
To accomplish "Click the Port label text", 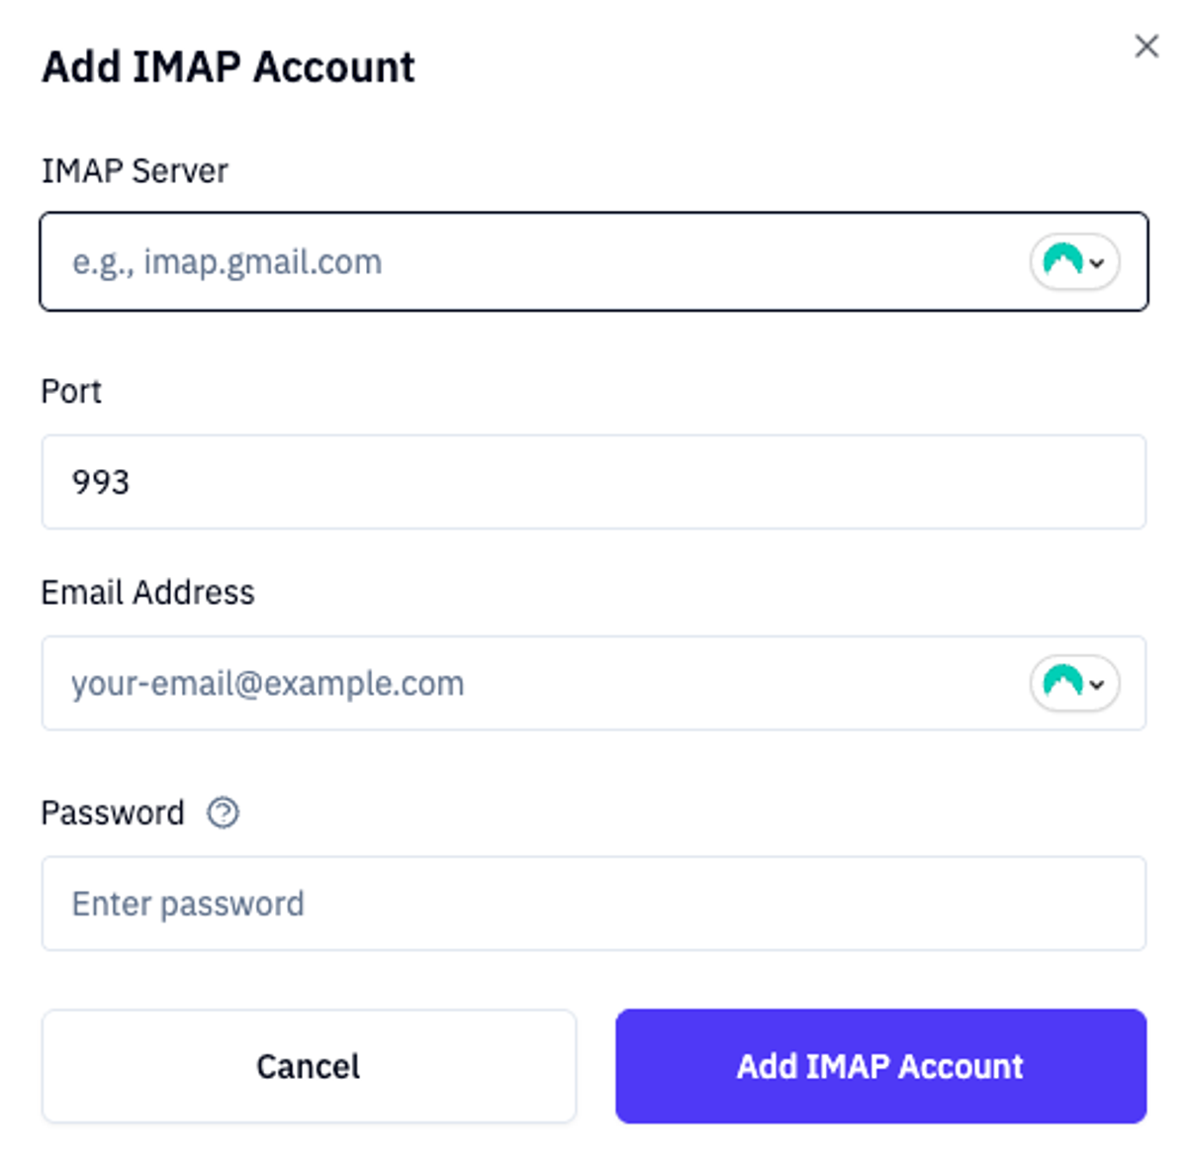I will [x=71, y=392].
